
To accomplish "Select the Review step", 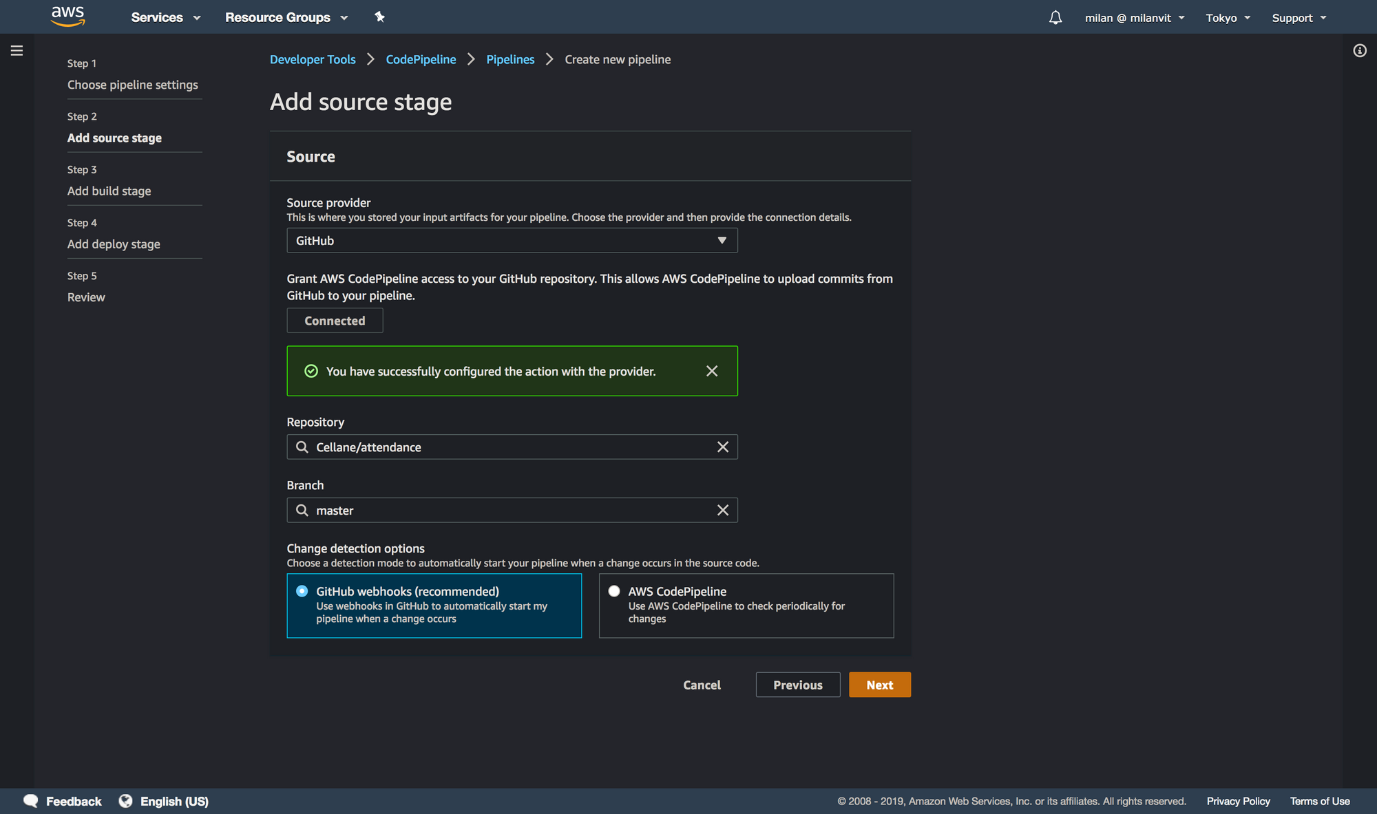I will coord(86,297).
